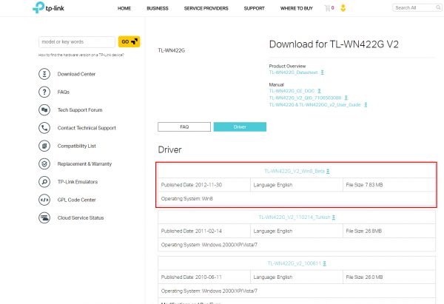Open the TL-WN422G_Datasheet link
444x304 pixels.
[x=293, y=73]
